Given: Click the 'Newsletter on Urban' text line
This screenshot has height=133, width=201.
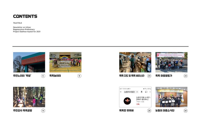Looking at the screenshot, I should pos(22,27).
